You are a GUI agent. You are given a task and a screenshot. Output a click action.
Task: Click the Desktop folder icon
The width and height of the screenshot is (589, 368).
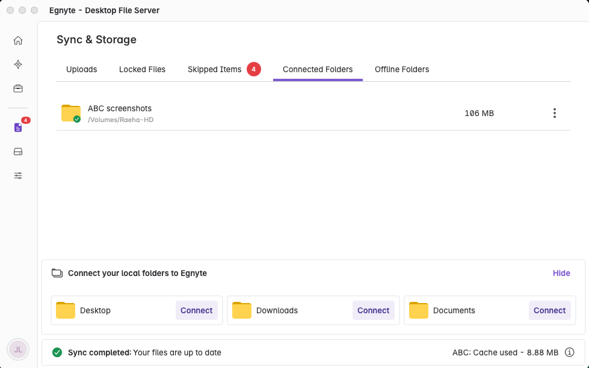[x=66, y=310]
